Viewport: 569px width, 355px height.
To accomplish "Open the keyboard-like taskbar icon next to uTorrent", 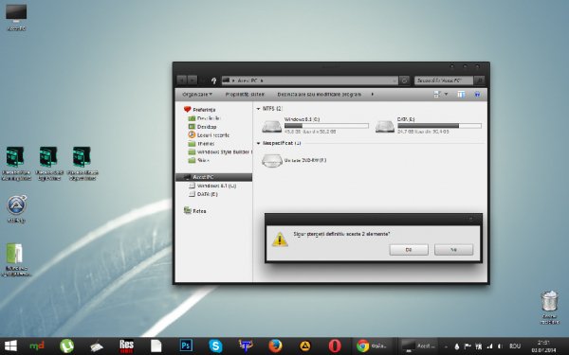I will click(x=97, y=346).
